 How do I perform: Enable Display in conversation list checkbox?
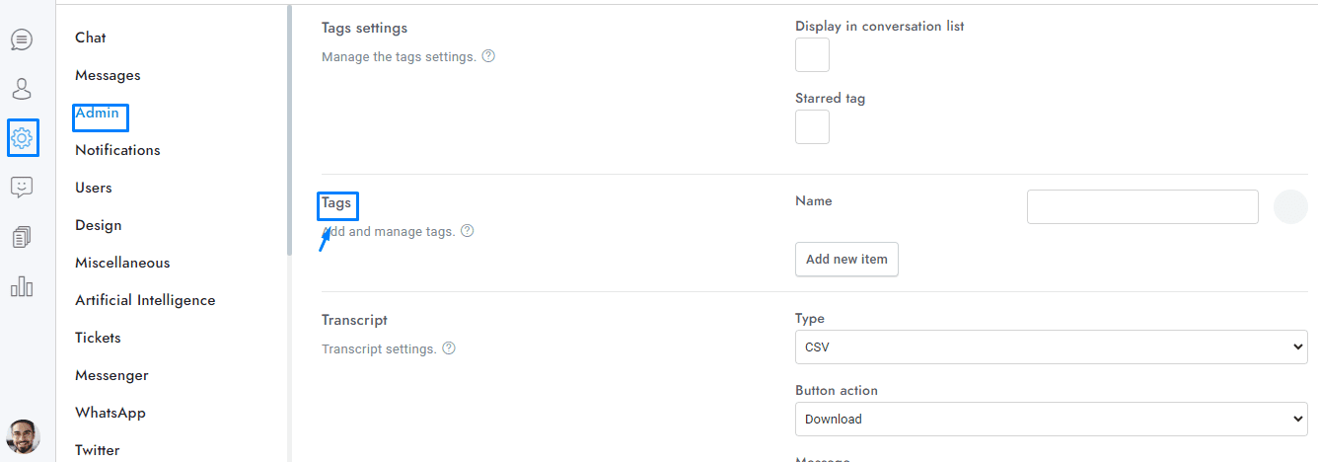pyautogui.click(x=812, y=55)
